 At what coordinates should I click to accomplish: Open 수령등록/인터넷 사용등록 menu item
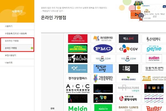point(17,34)
